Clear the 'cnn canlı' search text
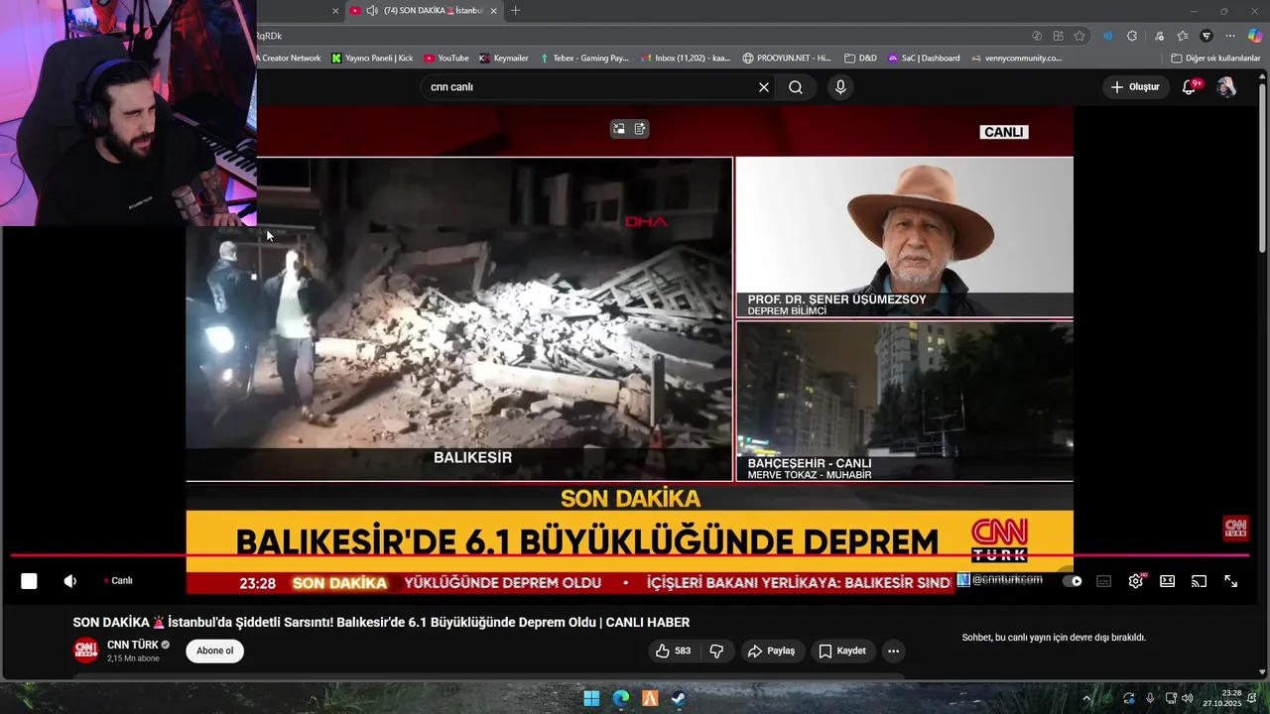 [x=764, y=87]
